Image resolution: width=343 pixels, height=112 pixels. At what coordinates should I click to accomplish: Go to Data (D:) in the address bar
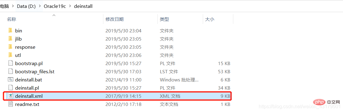26,6
